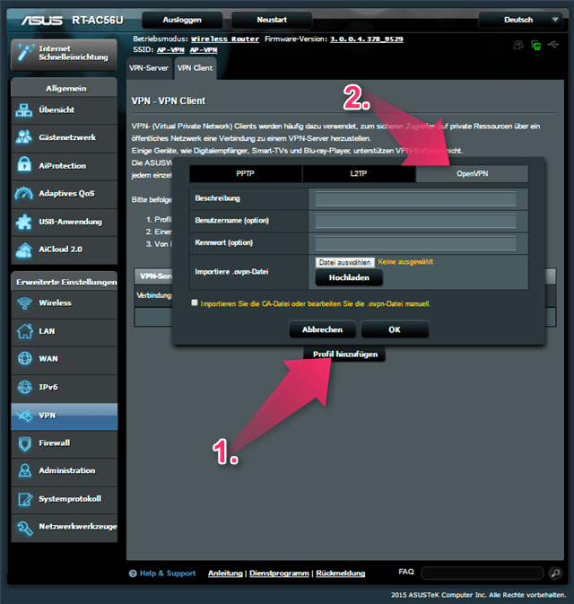Select the L2TP protocol tab
Image resolution: width=574 pixels, height=604 pixels.
(x=359, y=174)
